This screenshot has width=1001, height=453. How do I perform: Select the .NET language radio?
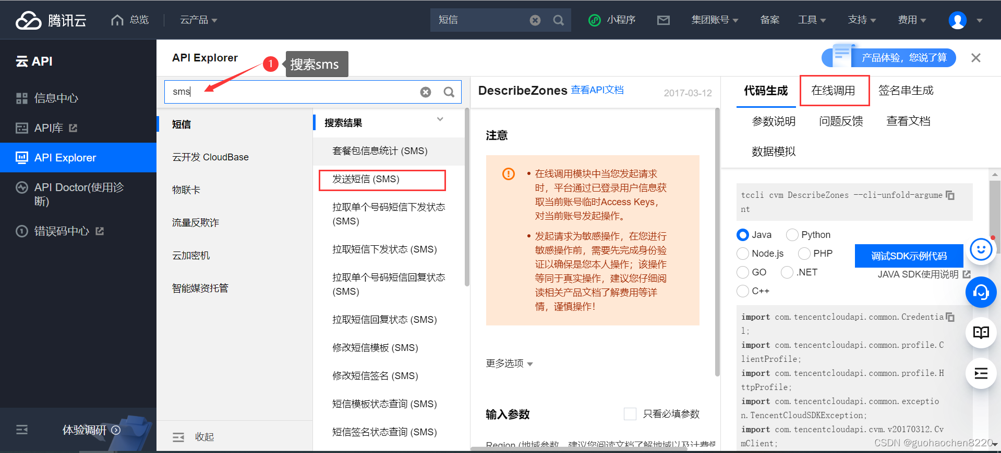[787, 272]
